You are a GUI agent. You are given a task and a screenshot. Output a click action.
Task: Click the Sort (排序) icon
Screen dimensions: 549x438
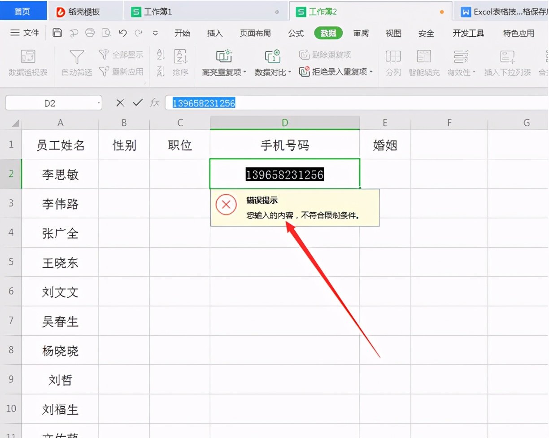click(x=180, y=57)
